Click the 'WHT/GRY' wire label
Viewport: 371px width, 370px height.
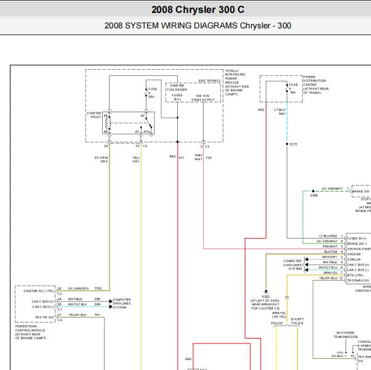tap(330, 257)
